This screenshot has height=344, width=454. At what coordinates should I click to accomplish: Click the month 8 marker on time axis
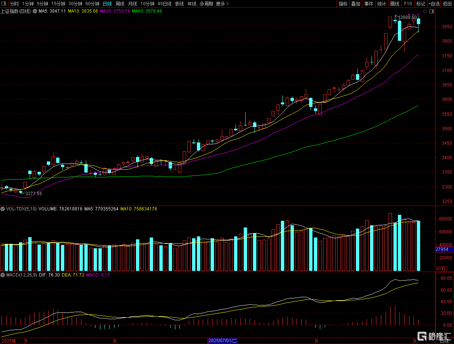click(x=317, y=341)
